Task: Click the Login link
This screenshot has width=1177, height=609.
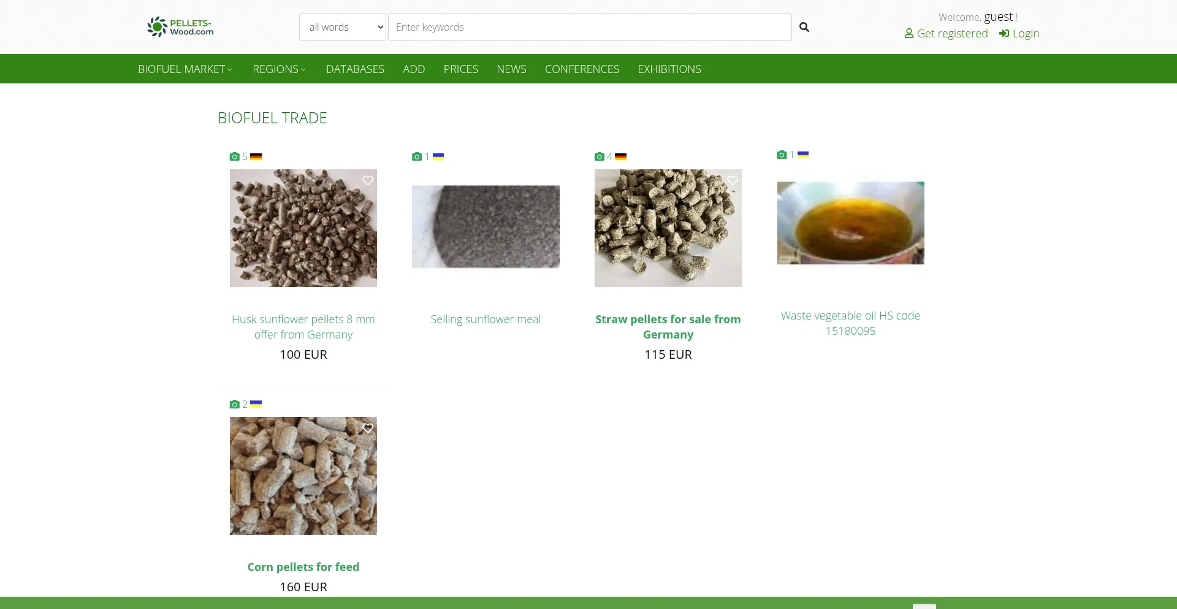Action: click(1019, 34)
